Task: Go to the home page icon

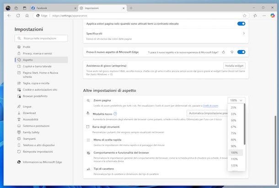Action: (27, 16)
